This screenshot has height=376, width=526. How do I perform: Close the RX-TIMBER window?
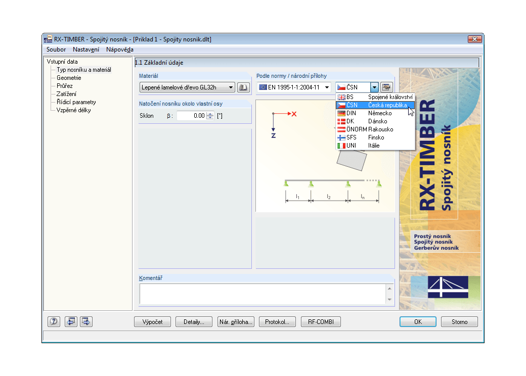coord(475,39)
